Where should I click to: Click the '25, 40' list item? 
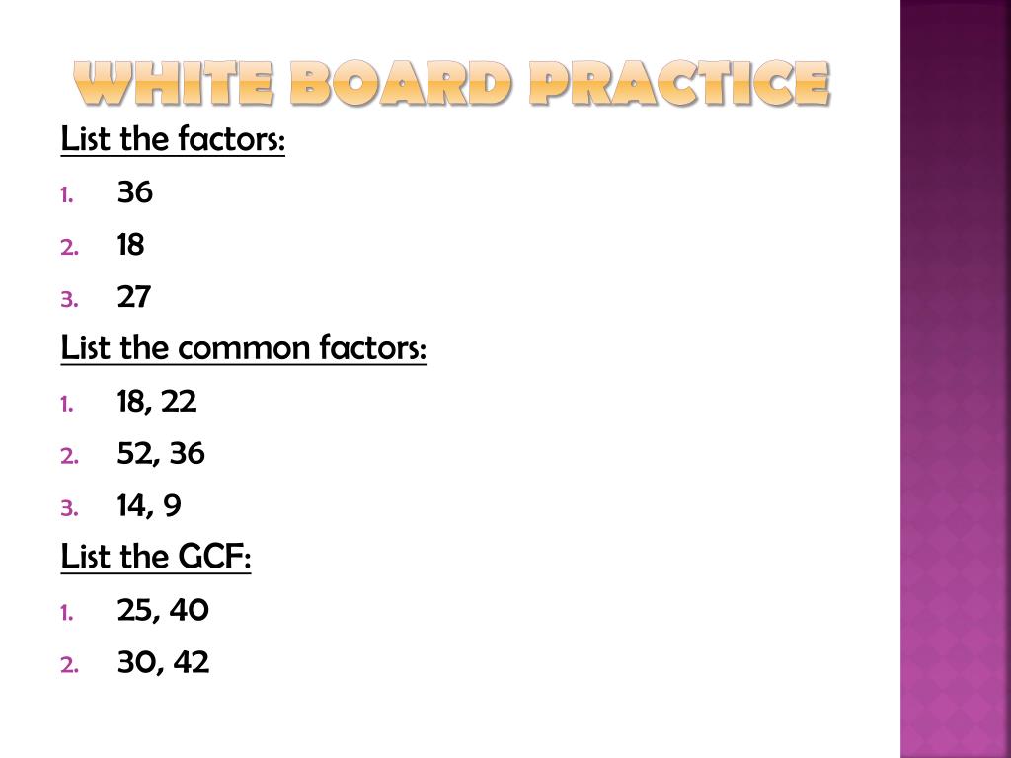(163, 610)
